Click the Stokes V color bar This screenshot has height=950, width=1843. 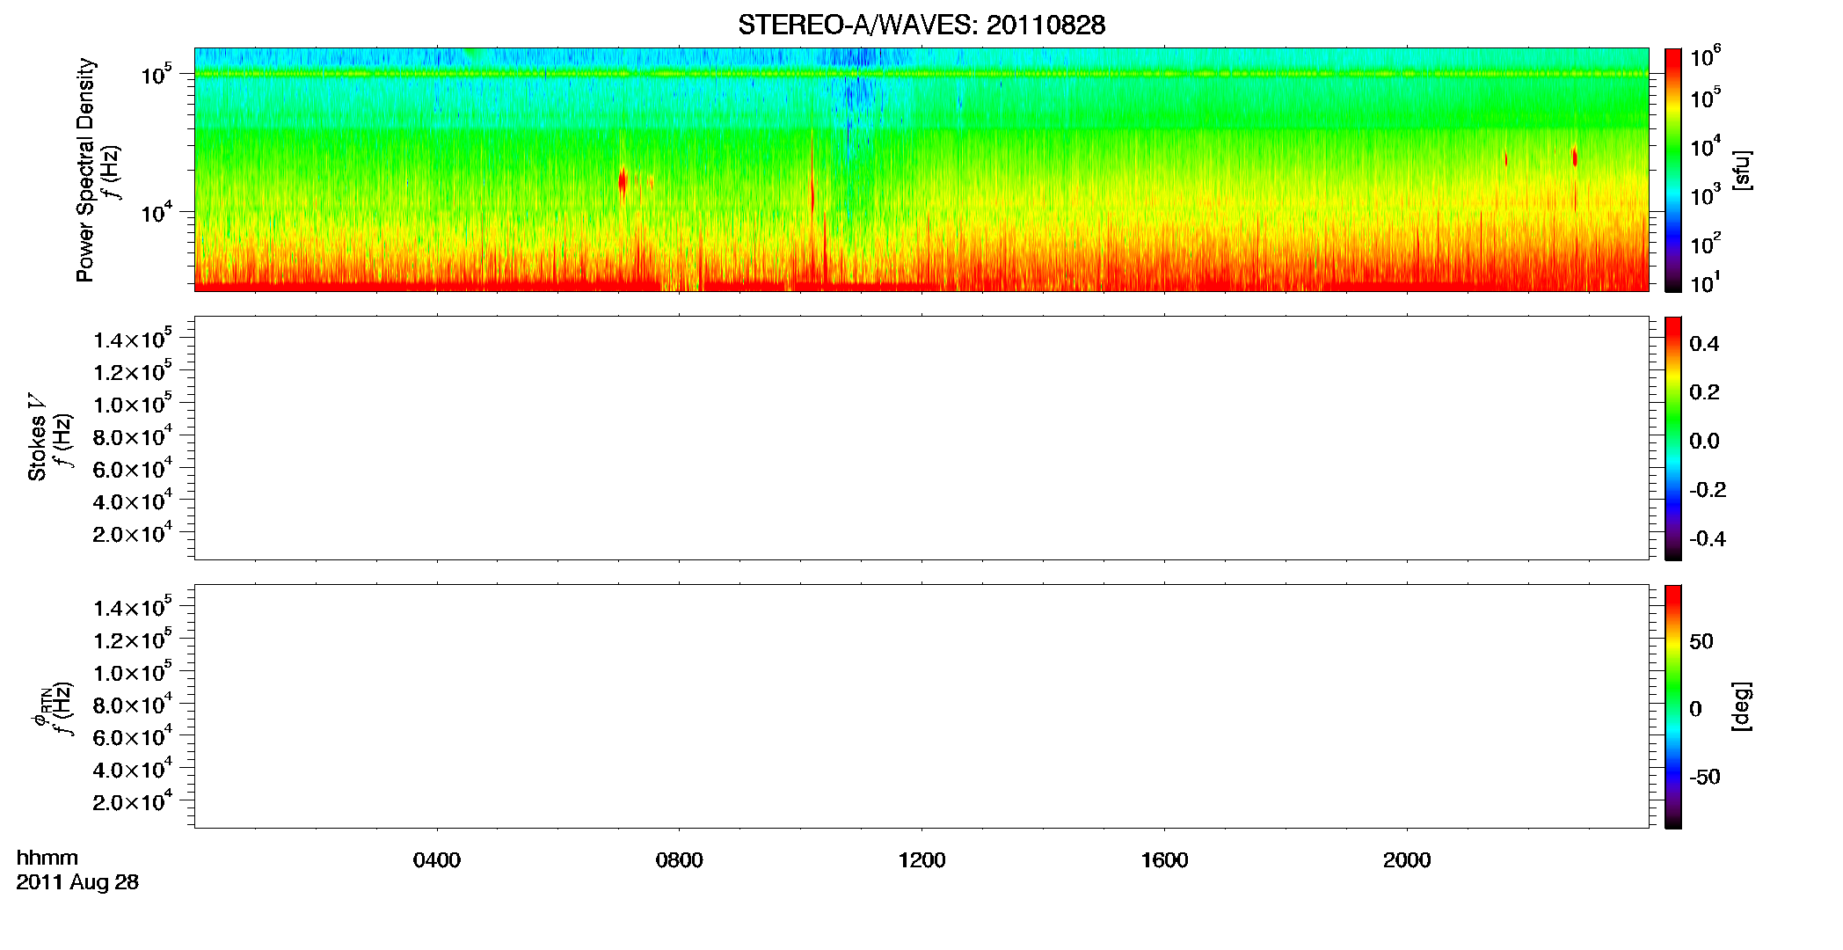pos(1673,438)
